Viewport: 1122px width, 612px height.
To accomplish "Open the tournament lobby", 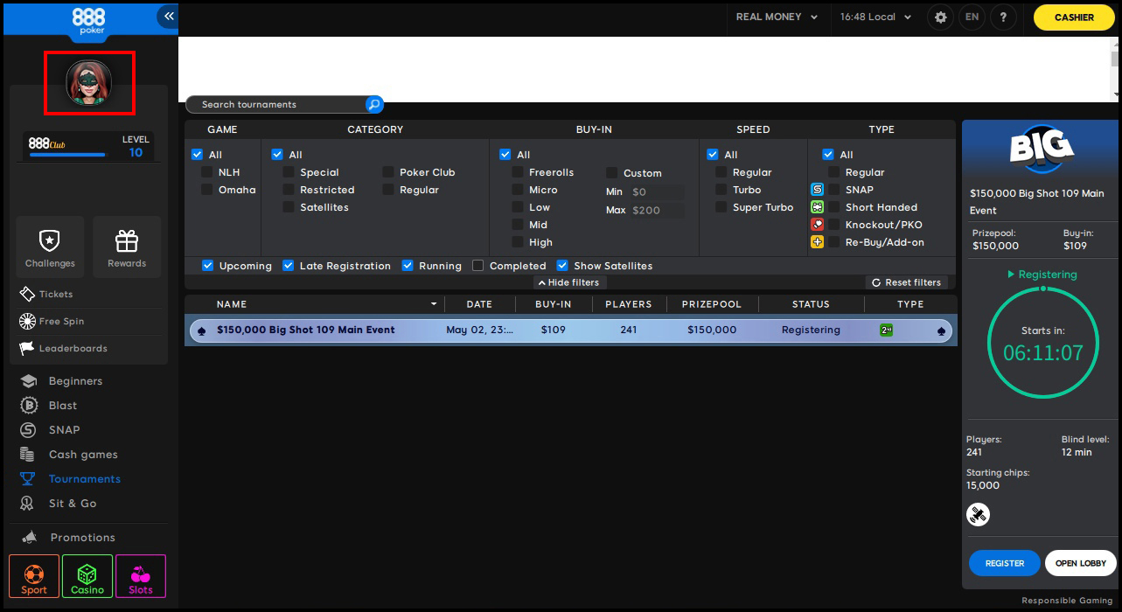I will (1081, 563).
